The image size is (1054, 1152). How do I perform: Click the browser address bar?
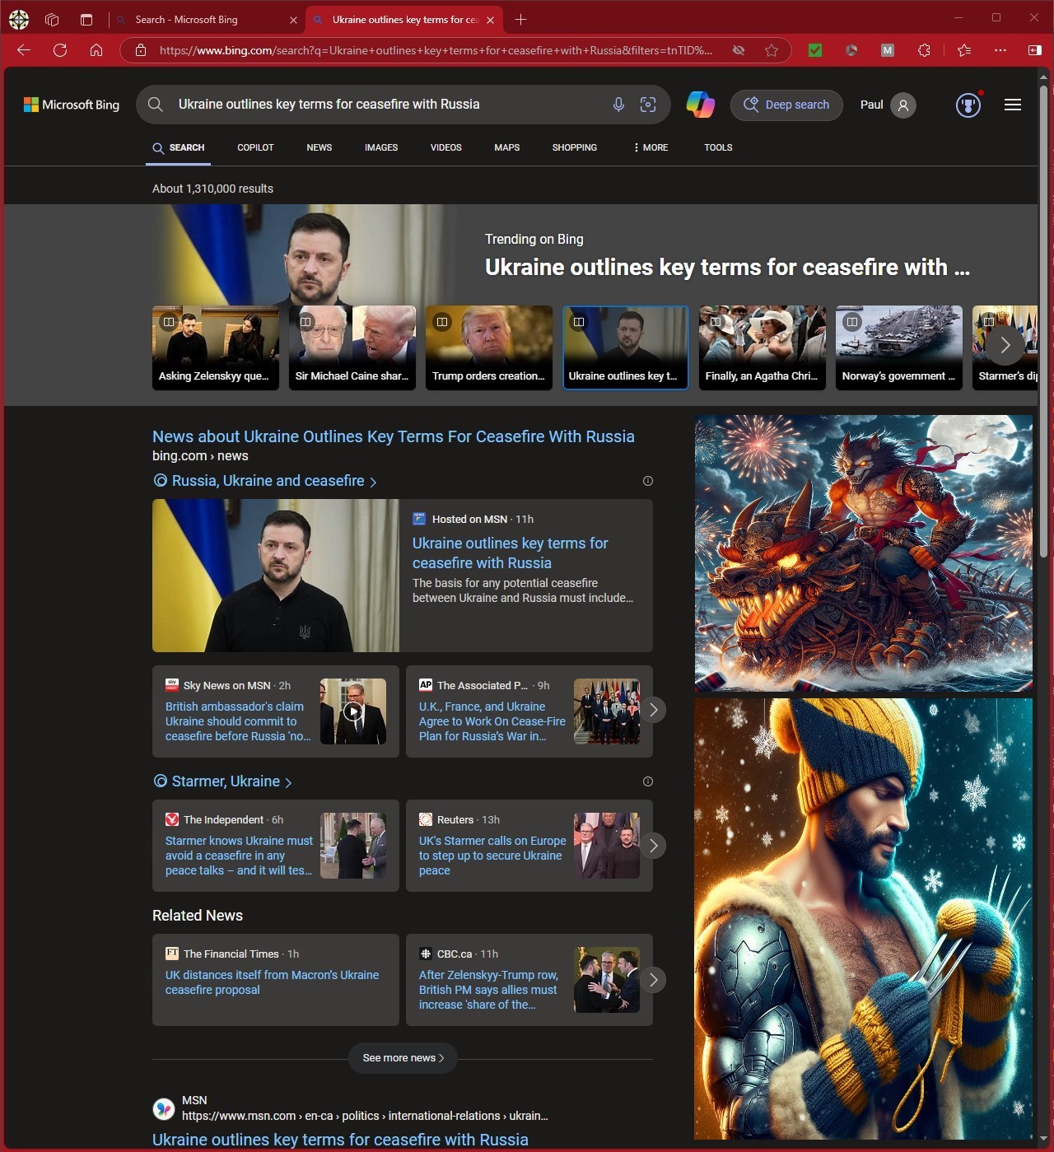coord(436,50)
